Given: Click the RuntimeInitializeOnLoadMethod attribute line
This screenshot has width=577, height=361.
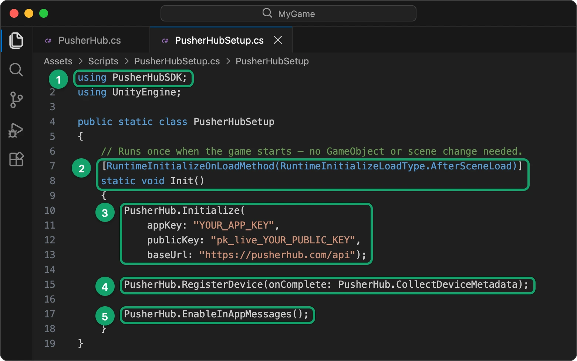Looking at the screenshot, I should 312,166.
